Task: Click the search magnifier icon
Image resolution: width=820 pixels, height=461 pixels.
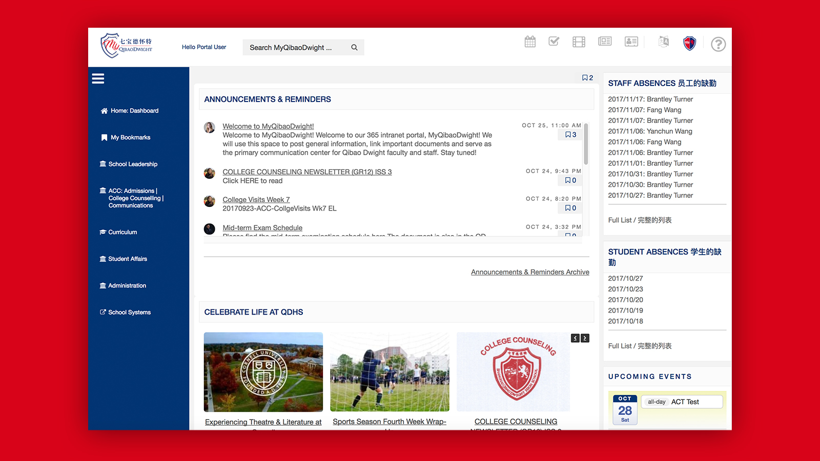Action: [x=354, y=47]
